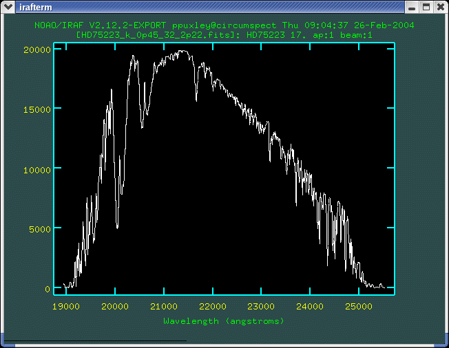This screenshot has height=348, width=449.
Task: Click the 10000 y-axis tick label
Action: click(37, 170)
